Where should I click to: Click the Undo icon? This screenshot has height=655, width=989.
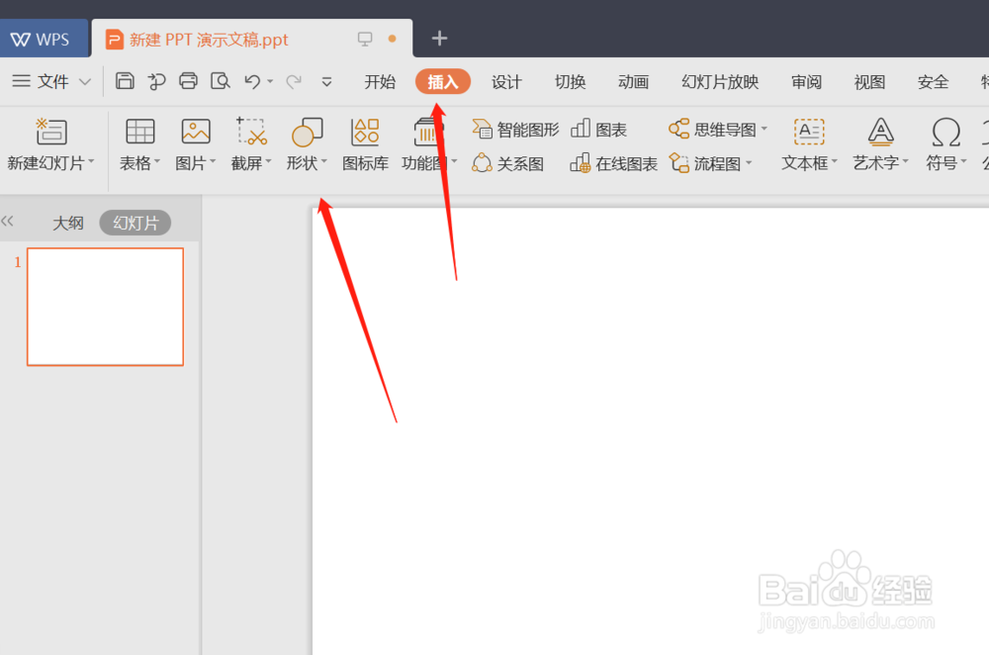pos(252,81)
